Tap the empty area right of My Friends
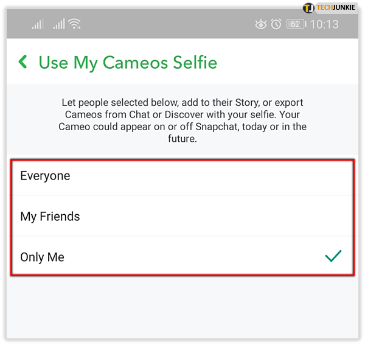 (214, 216)
